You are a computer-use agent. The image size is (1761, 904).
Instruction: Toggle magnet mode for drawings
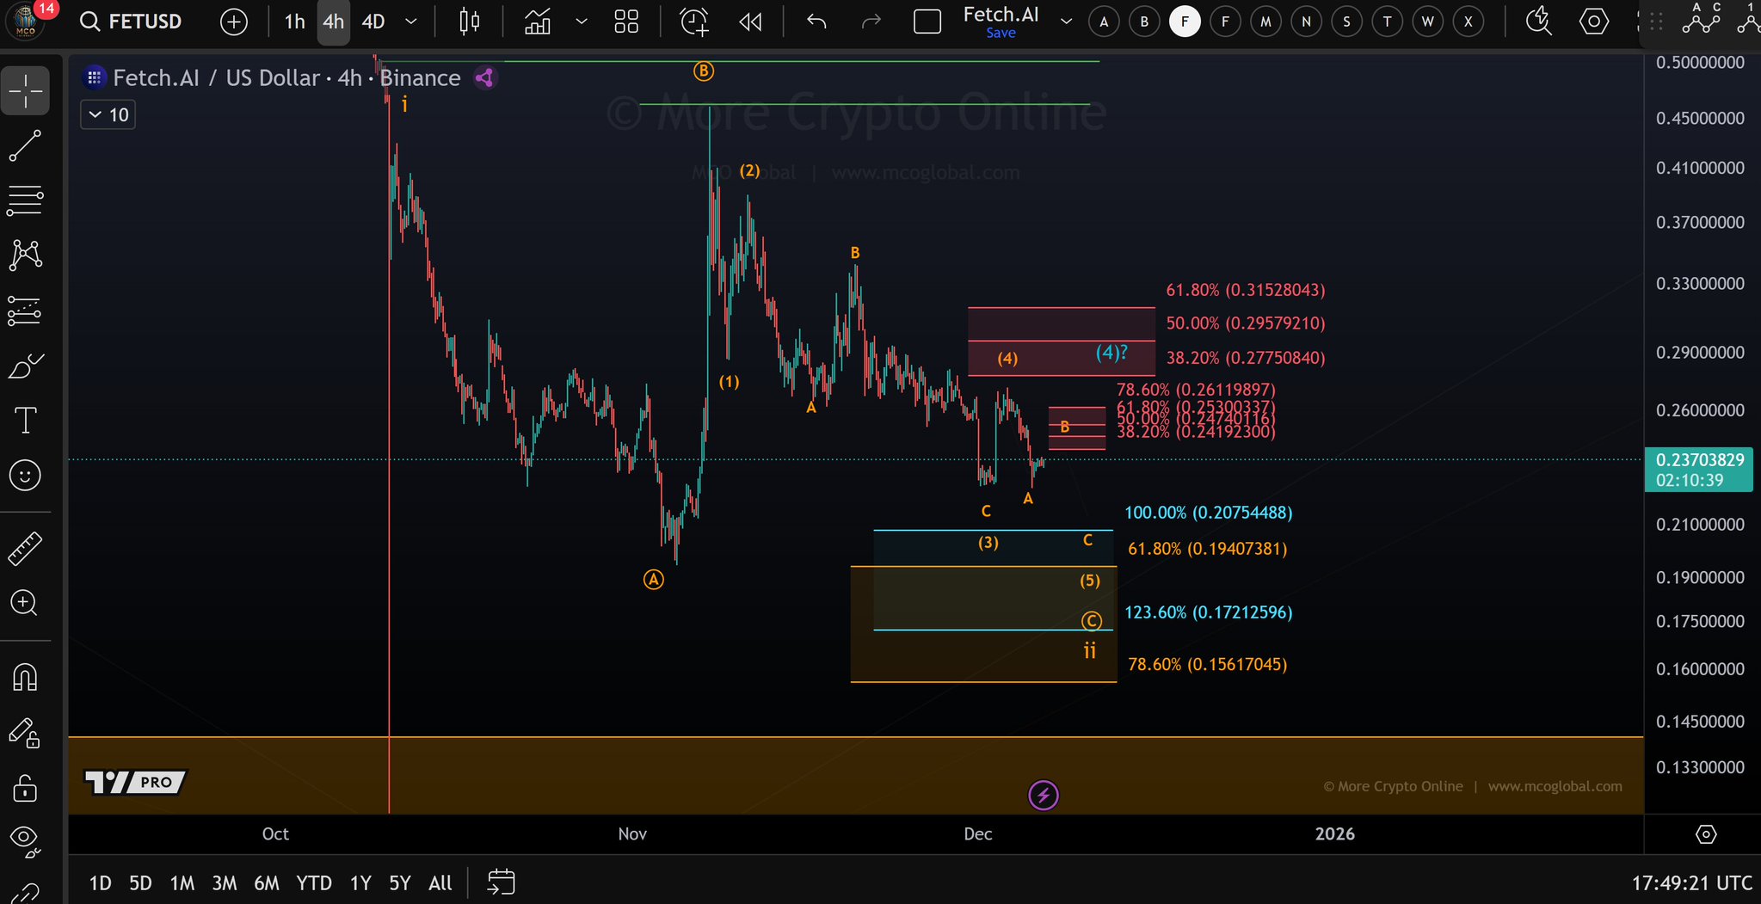coord(25,678)
